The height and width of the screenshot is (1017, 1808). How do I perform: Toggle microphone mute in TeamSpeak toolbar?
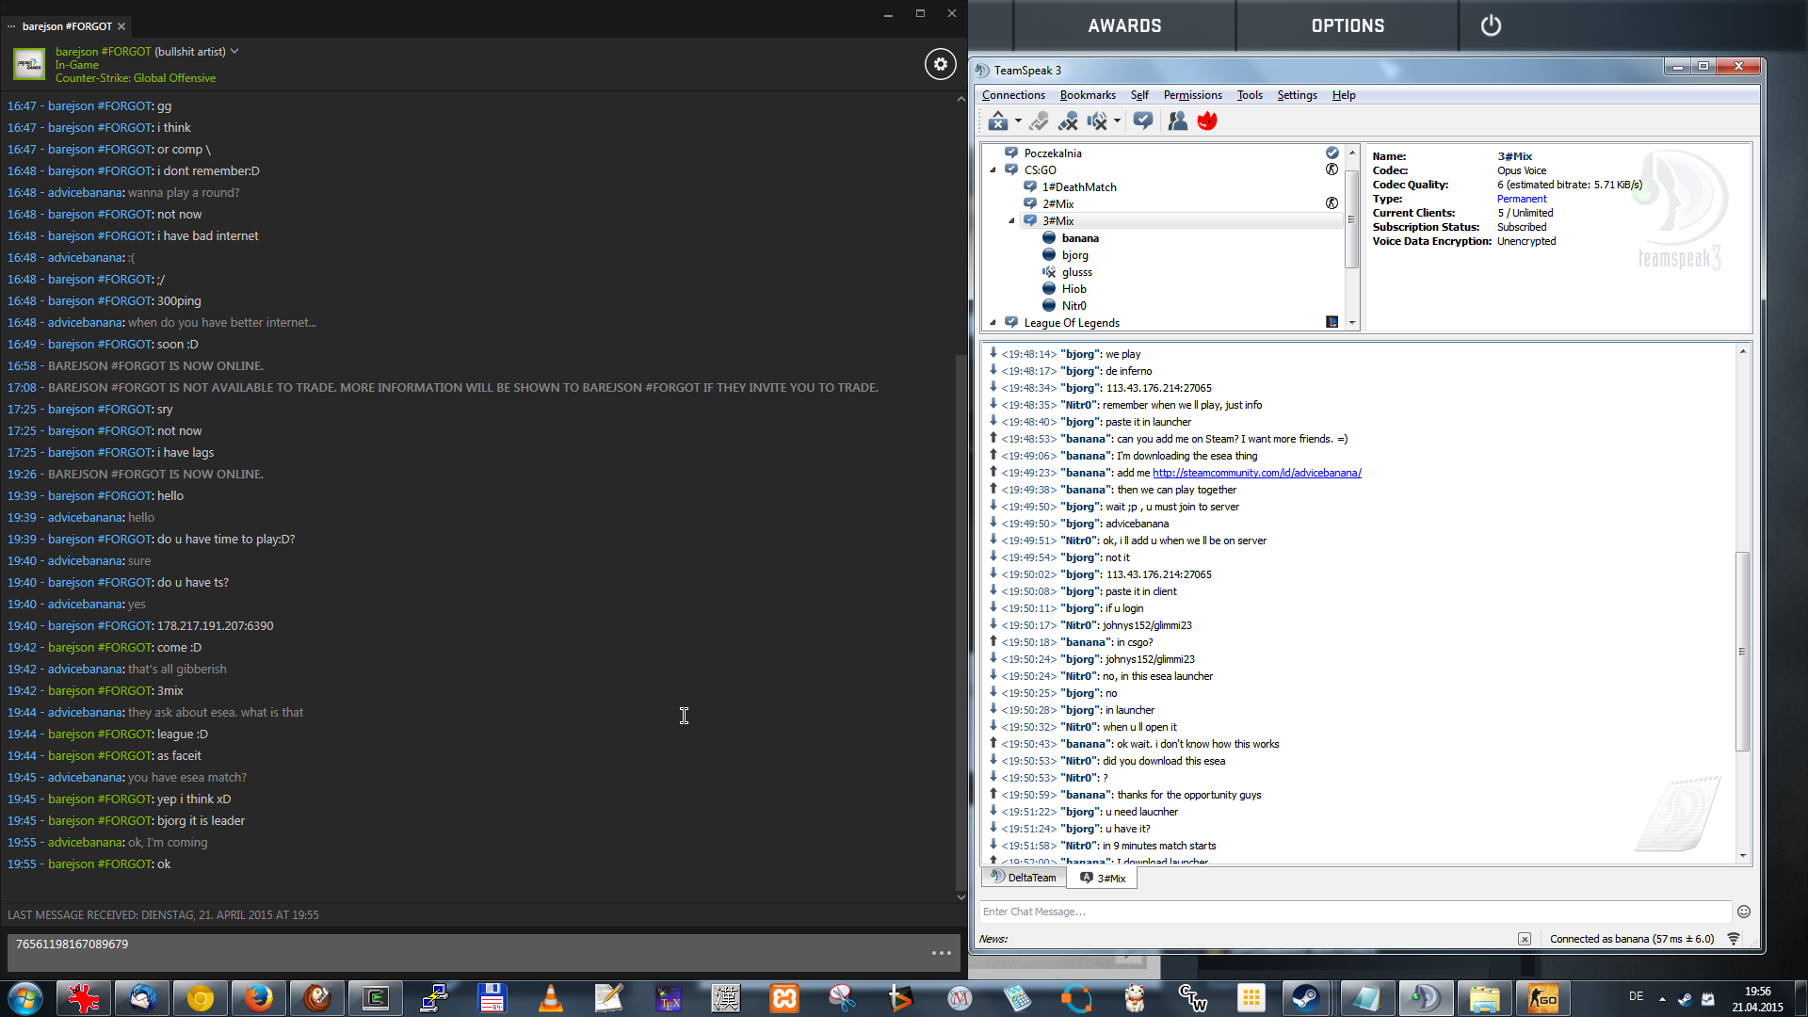coord(1068,121)
